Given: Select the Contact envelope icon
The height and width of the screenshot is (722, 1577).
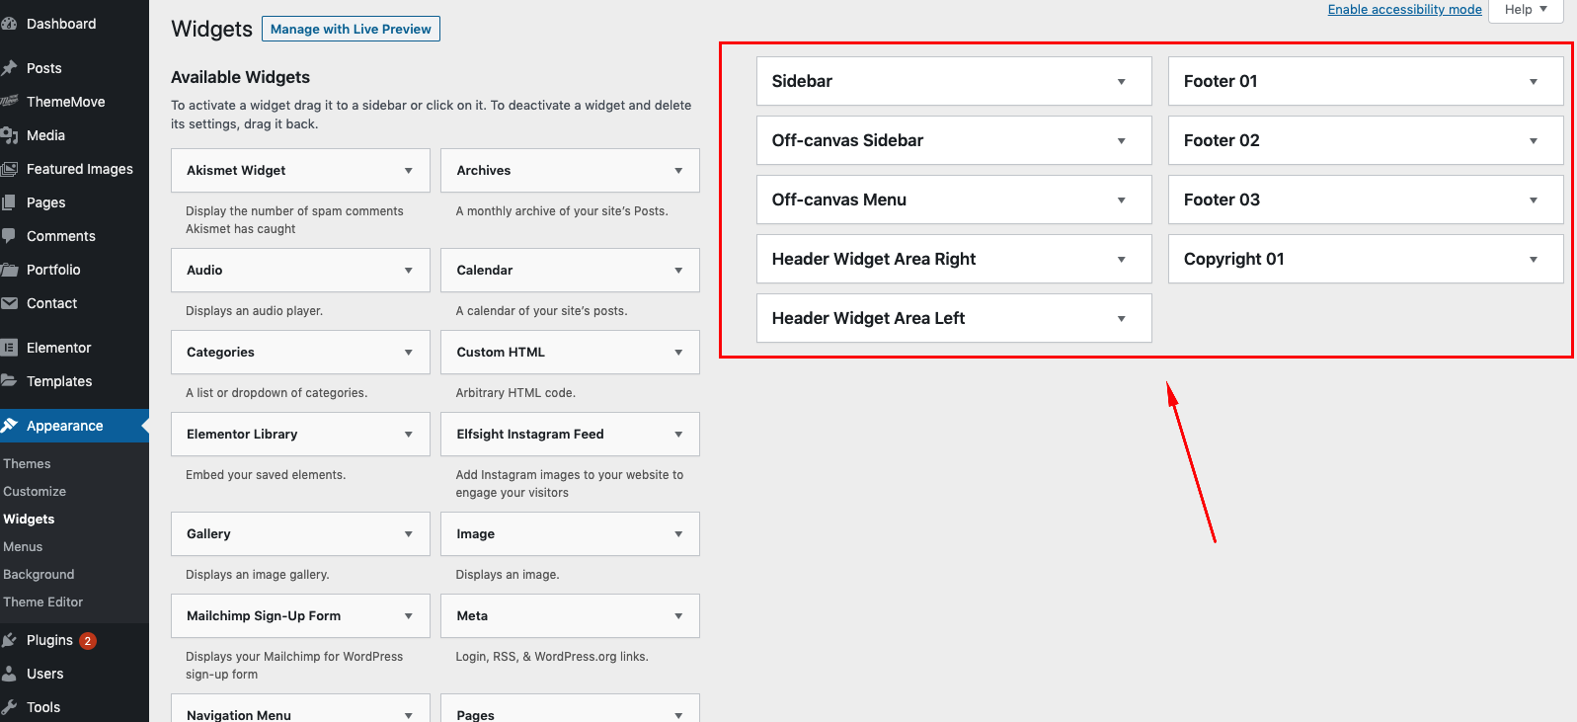Looking at the screenshot, I should (14, 303).
